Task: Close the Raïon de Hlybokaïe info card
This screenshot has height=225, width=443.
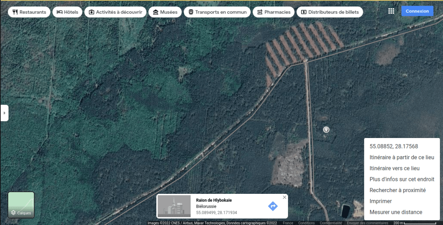Action: pos(285,197)
